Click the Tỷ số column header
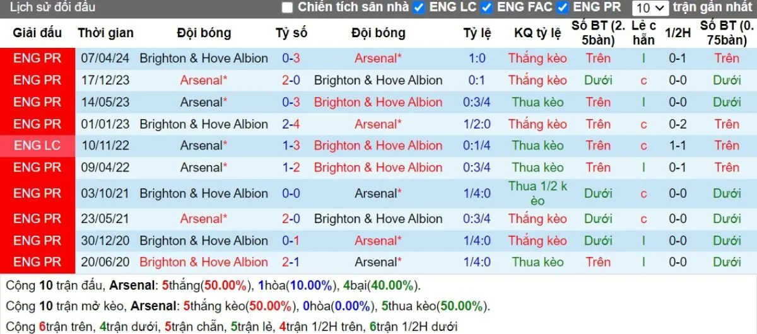This screenshot has height=334, width=757. [291, 33]
